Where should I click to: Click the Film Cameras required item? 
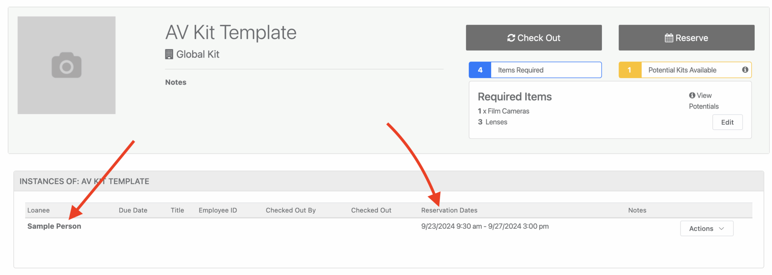[508, 111]
